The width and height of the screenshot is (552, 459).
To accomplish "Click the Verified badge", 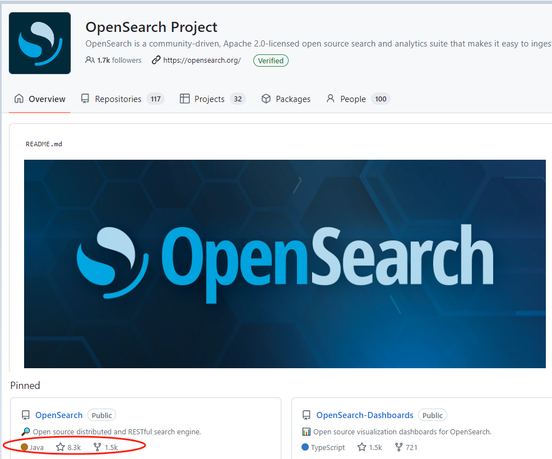I will pos(271,61).
